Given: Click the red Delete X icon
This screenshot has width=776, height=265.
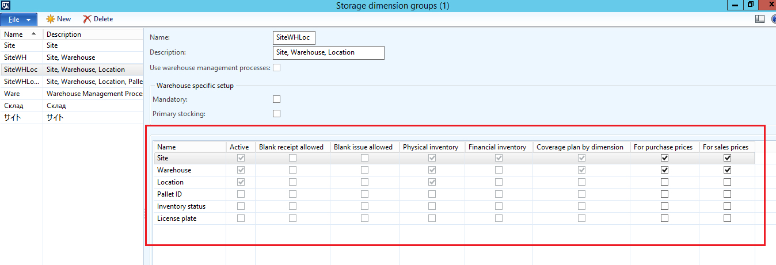Looking at the screenshot, I should point(87,19).
